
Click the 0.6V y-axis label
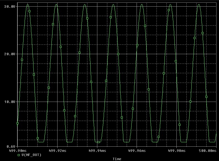click(x=11, y=146)
